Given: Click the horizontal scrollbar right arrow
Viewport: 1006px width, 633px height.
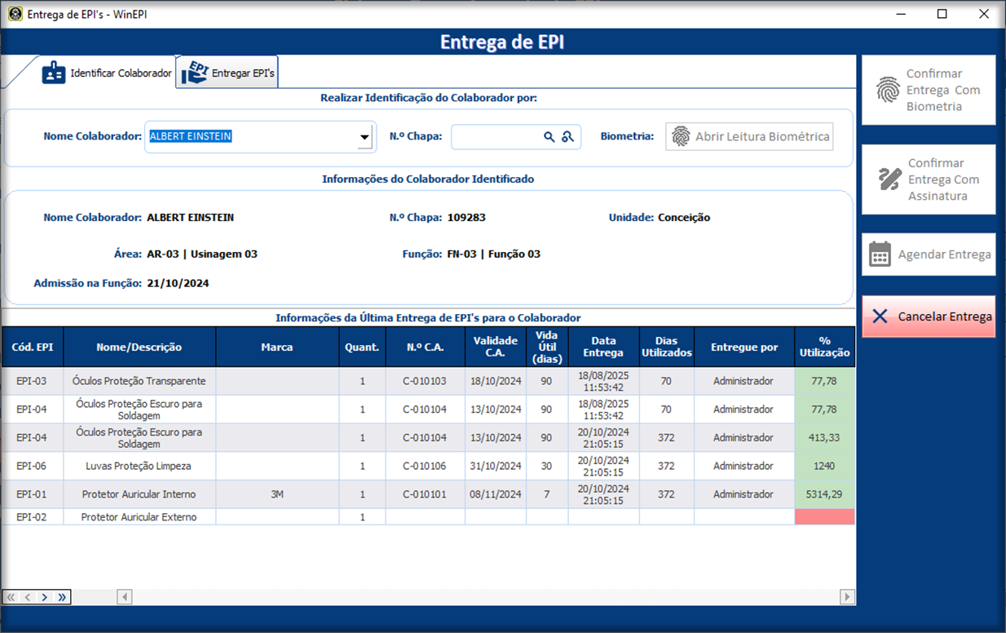Looking at the screenshot, I should click(x=848, y=597).
